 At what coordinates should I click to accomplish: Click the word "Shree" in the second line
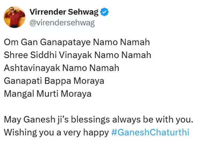[x=14, y=55]
